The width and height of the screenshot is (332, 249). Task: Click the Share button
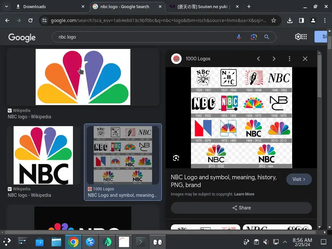(241, 208)
